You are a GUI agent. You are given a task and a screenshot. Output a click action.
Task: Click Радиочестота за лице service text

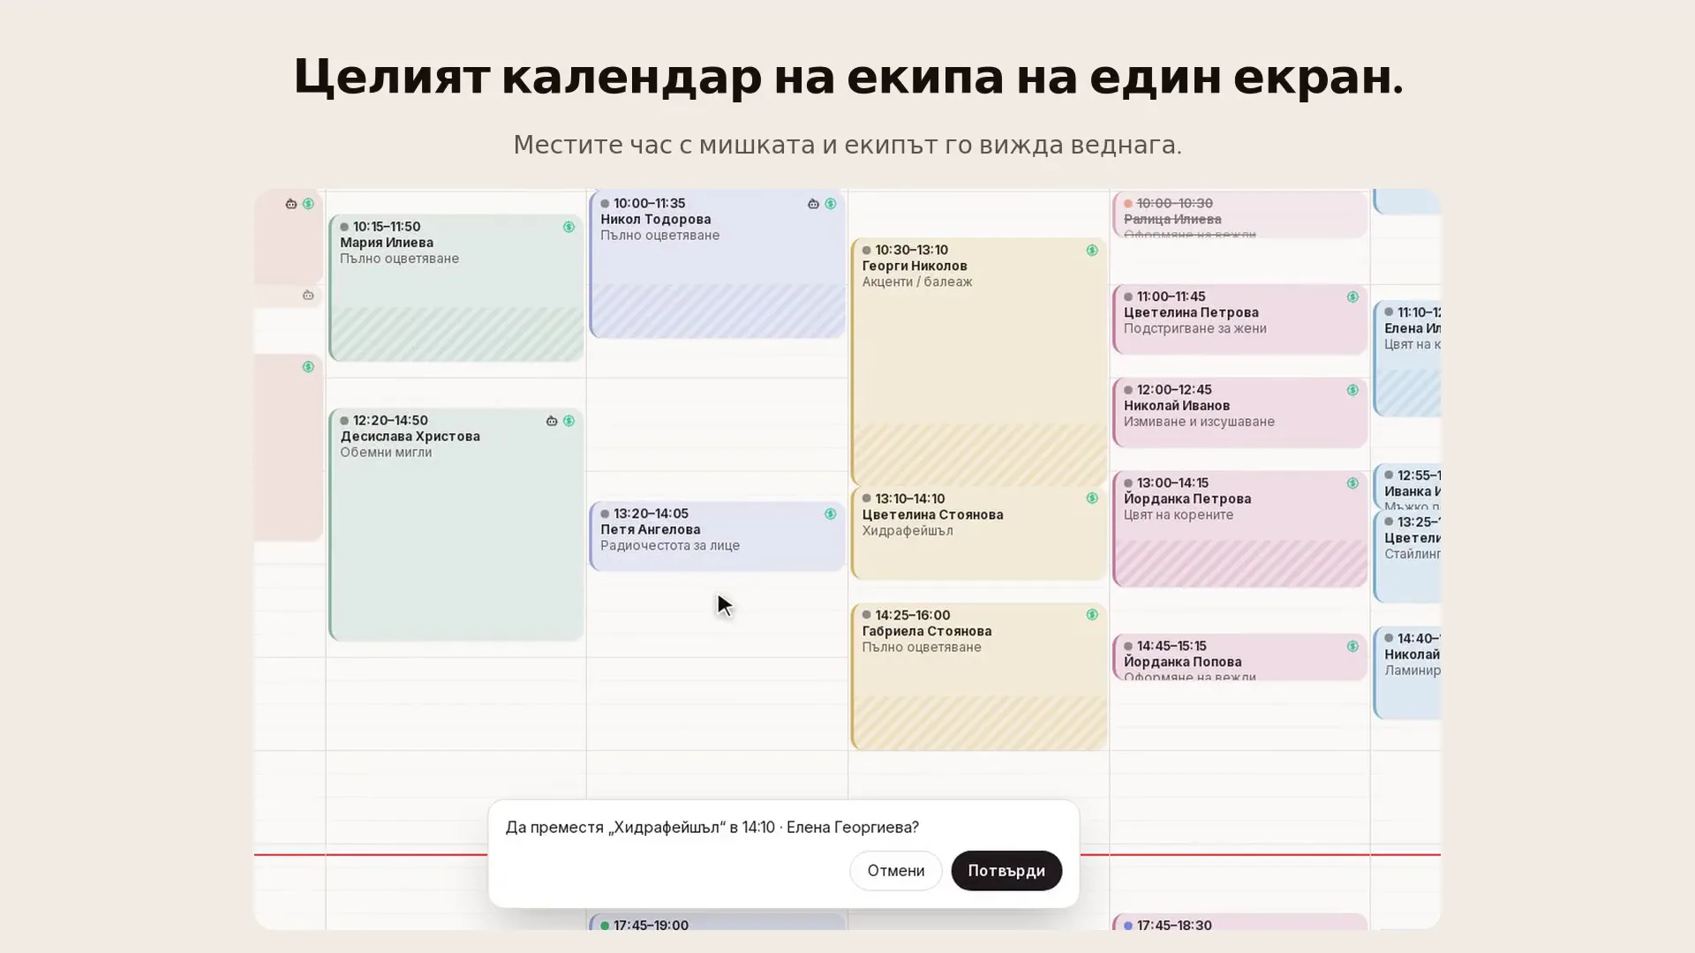[x=670, y=545]
